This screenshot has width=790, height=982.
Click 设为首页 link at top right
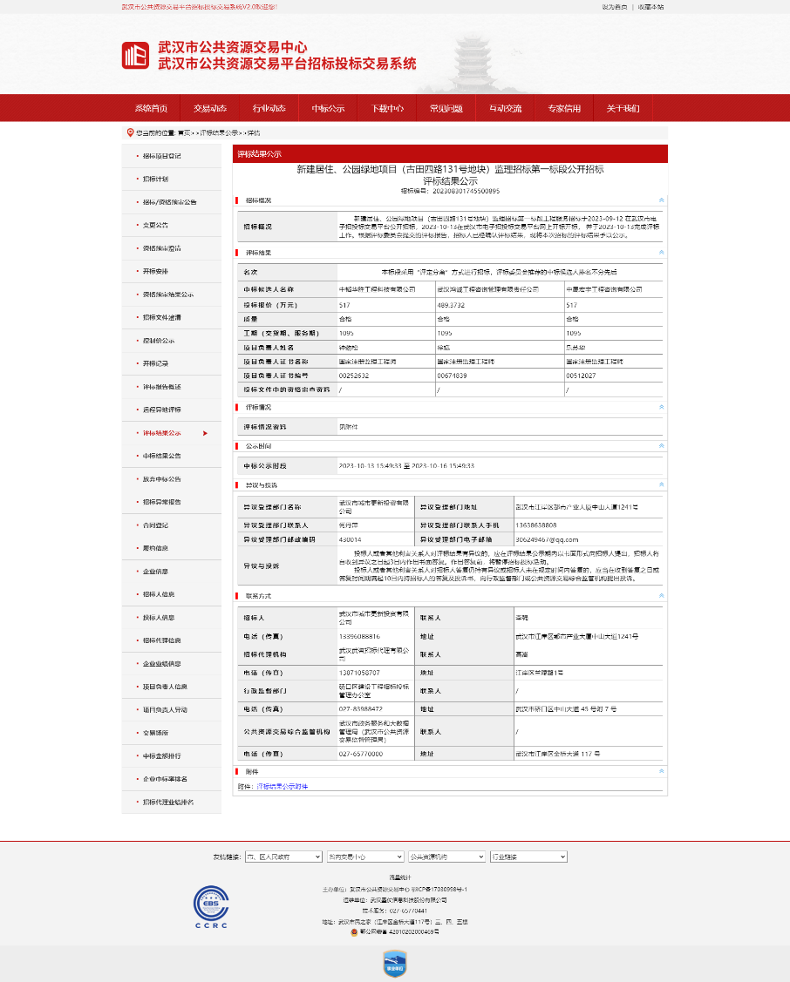coord(614,6)
